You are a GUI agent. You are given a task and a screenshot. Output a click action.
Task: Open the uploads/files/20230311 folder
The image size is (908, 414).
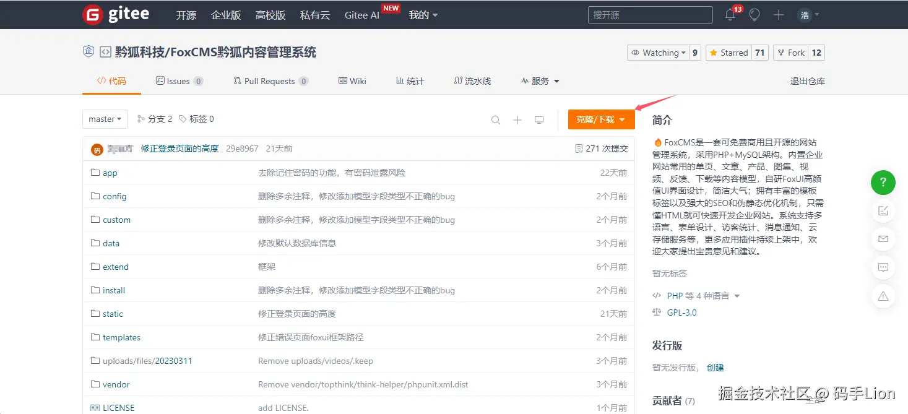click(x=147, y=361)
